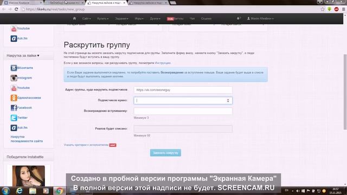Click the group address input field
347x195 pixels.
(x=183, y=90)
